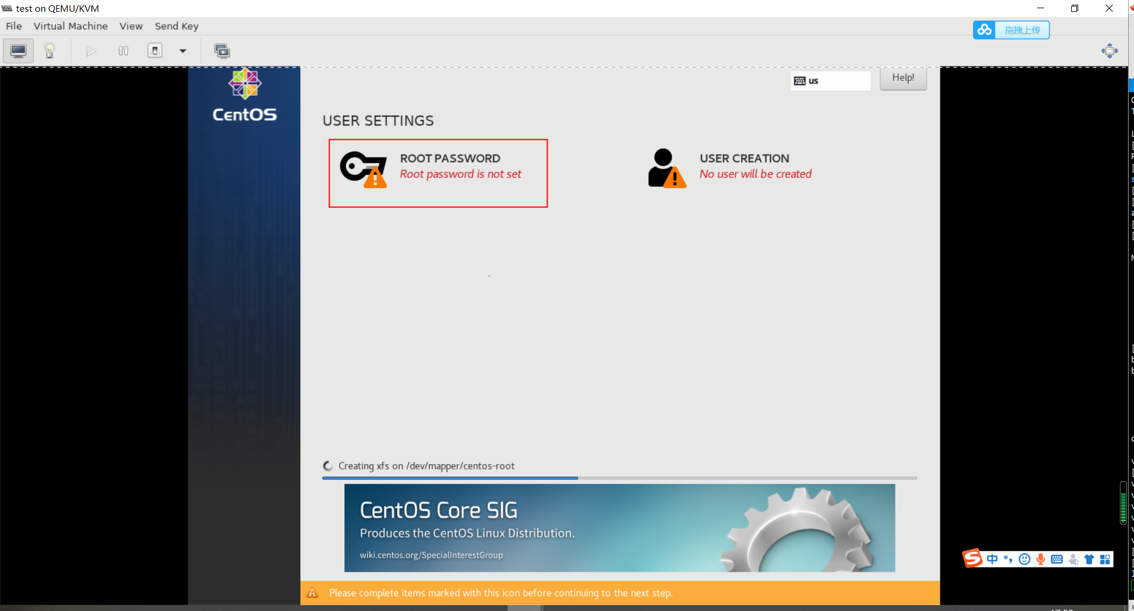Click the 拖拽上传 upload button
Viewport: 1134px width, 611px height.
(x=1022, y=30)
